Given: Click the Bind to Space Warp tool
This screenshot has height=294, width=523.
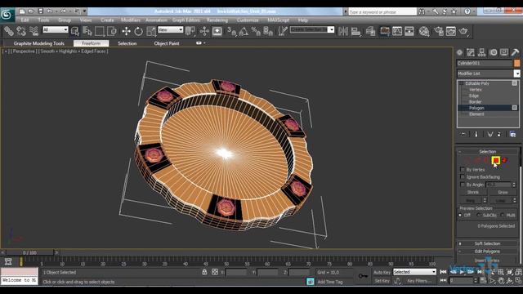Looking at the screenshot, I should [34, 31].
